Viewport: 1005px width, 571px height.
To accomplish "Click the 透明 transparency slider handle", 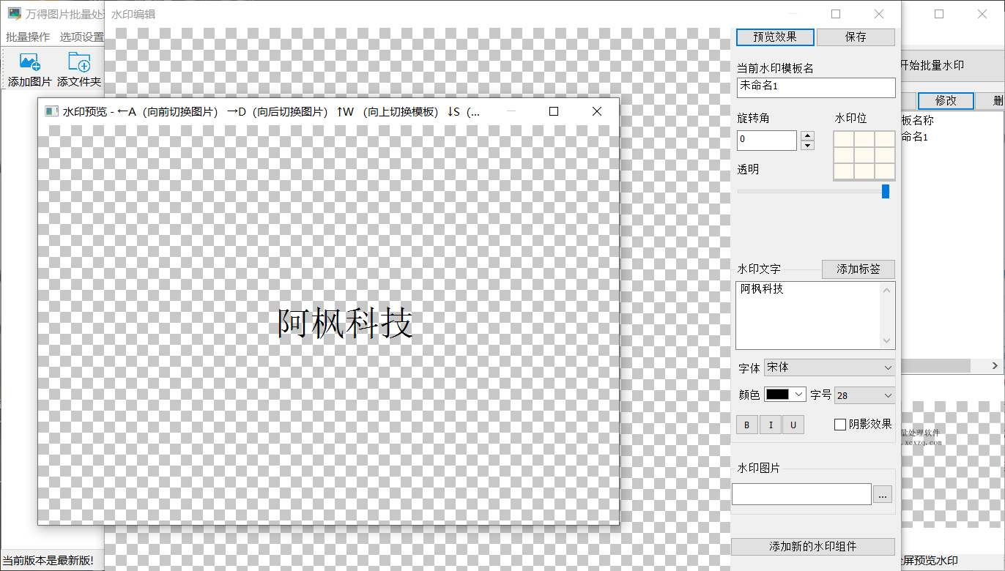I will tap(886, 191).
